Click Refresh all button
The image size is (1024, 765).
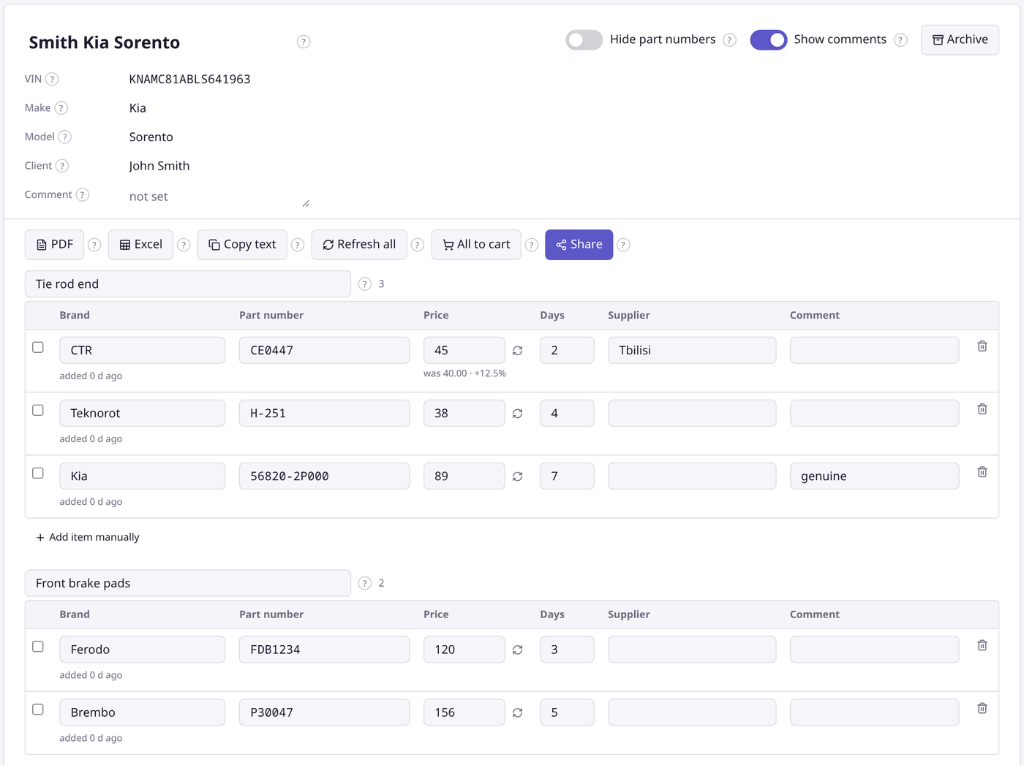coord(359,245)
